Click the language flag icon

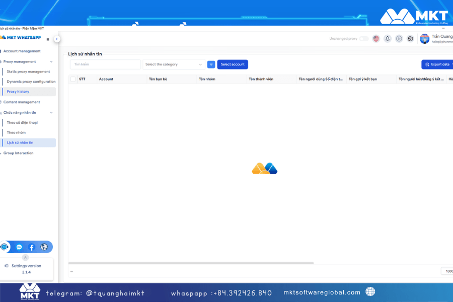pyautogui.click(x=376, y=38)
